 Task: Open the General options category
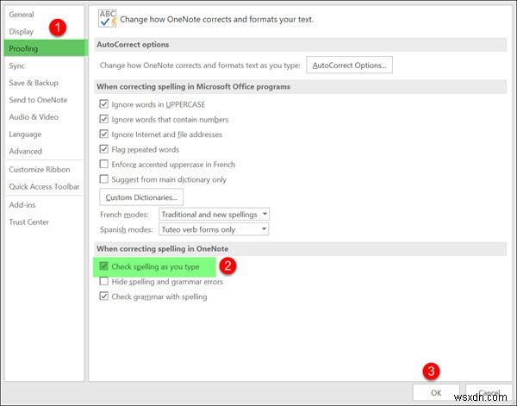22,15
